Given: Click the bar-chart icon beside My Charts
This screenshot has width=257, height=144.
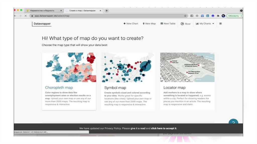Looking at the screenshot, I should [197, 24].
